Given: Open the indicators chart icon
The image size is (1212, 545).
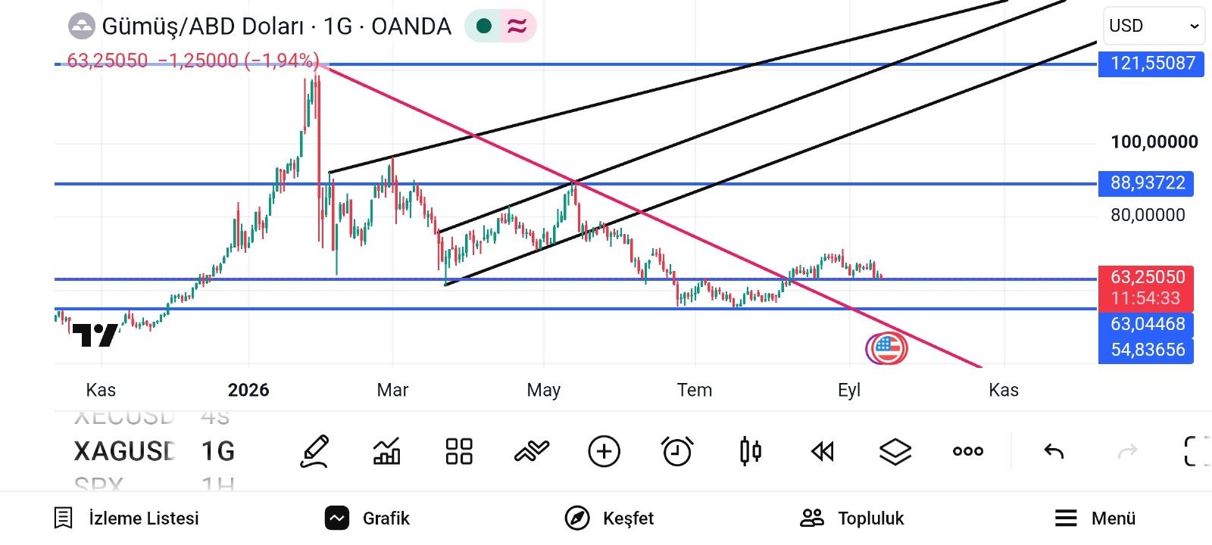Looking at the screenshot, I should pyautogui.click(x=386, y=451).
